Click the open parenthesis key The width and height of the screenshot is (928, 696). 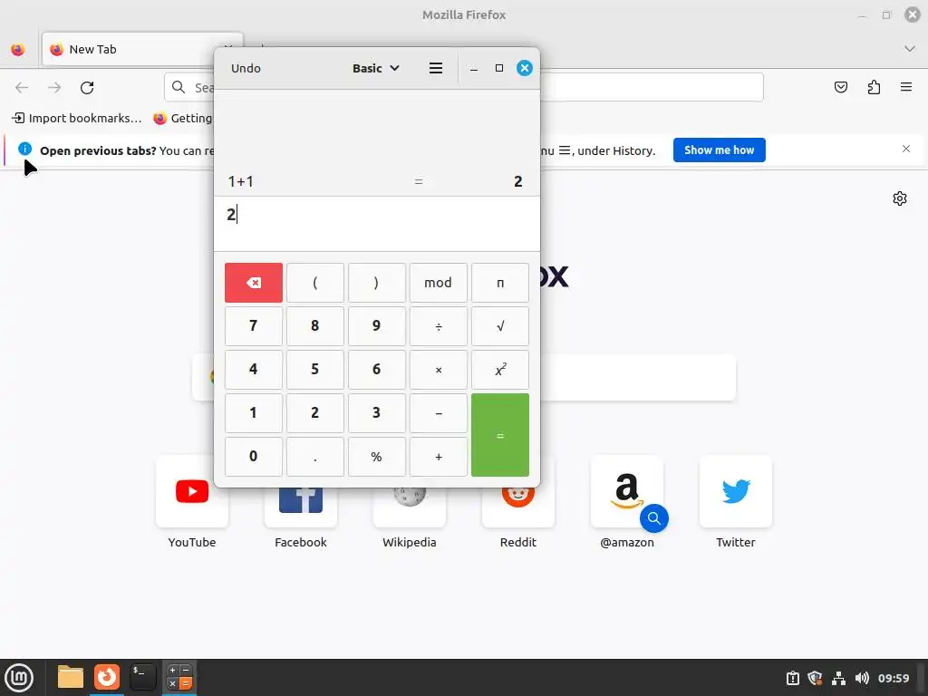[314, 283]
